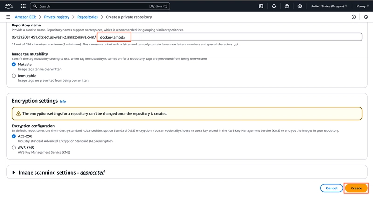Image resolution: width=373 pixels, height=201 pixels.
Task: Expand Image scanning settings section
Action: pyautogui.click(x=14, y=172)
